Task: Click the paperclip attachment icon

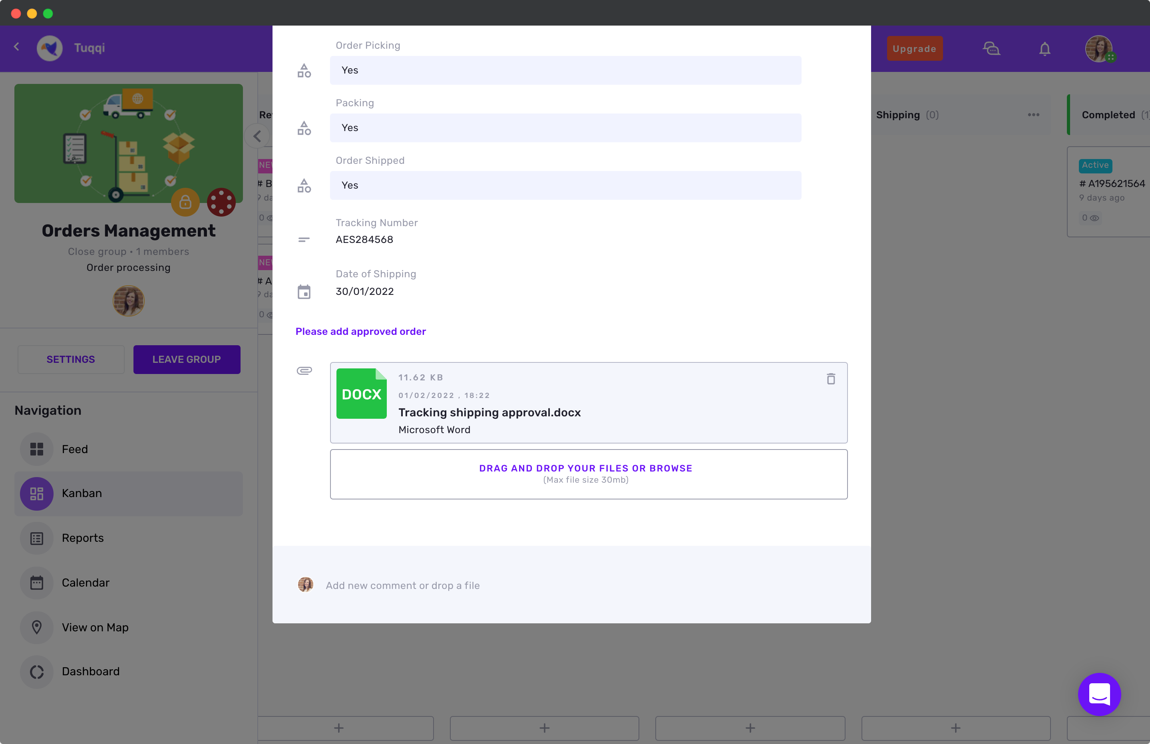Action: tap(304, 370)
